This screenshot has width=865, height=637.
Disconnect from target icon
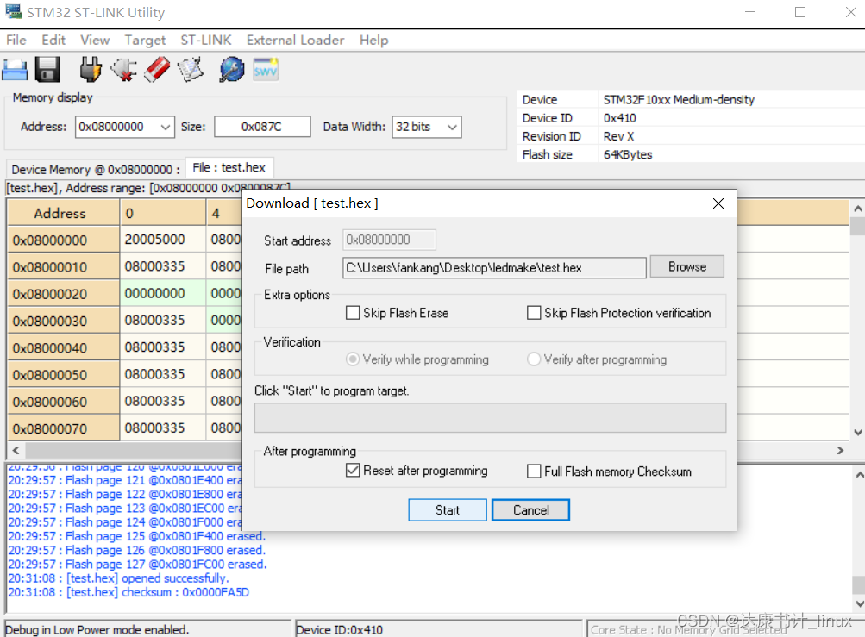(123, 70)
